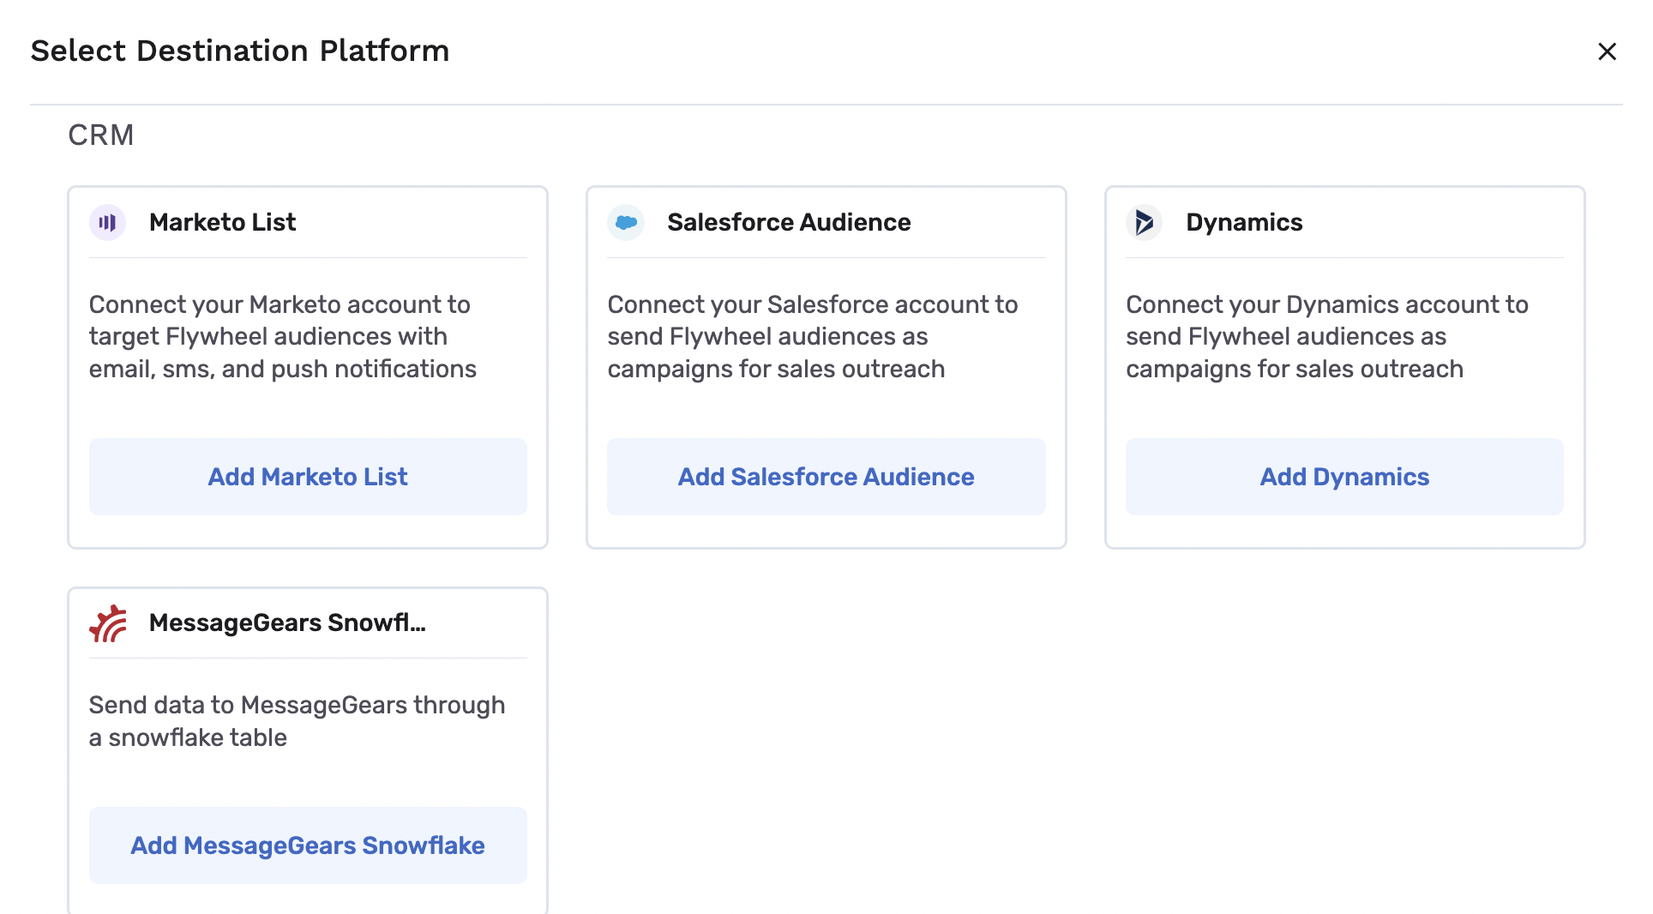
Task: Click the MessageGears snowflake table description
Action: (297, 721)
